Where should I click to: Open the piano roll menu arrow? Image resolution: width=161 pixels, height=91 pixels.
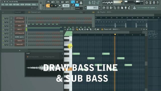tap(65, 29)
